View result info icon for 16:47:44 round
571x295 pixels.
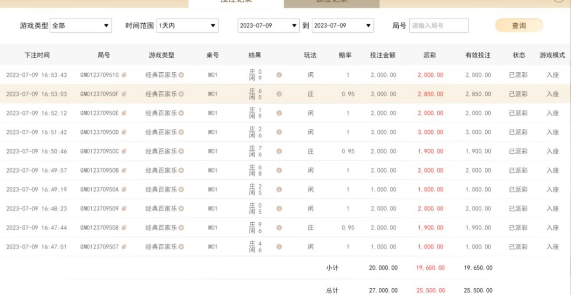tap(279, 228)
